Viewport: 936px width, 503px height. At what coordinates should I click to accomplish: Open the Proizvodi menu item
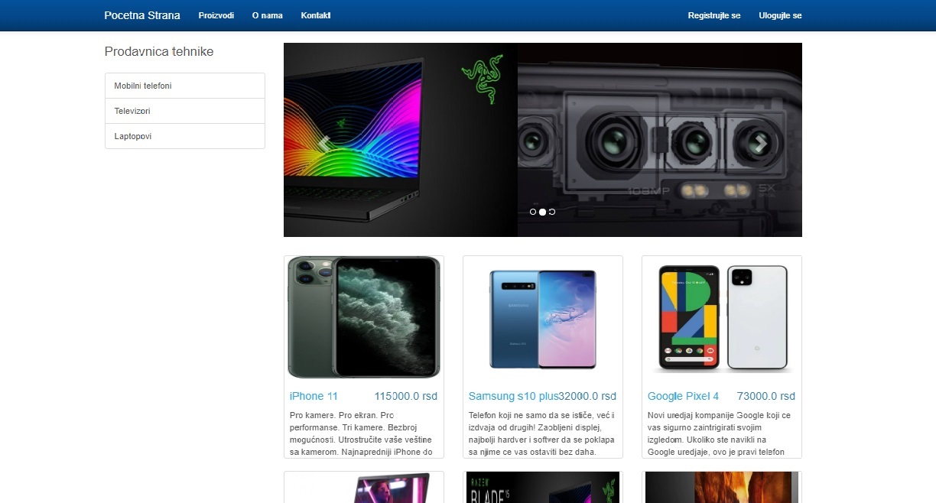click(x=216, y=15)
